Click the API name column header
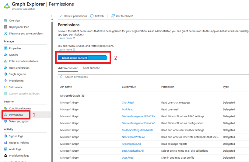249x162 pixels. point(66,87)
